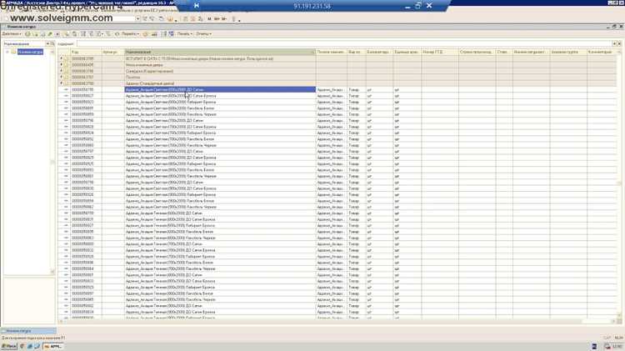The width and height of the screenshot is (625, 351).
Task: Expand the Номенклатура tree node in left panel
Action: [x=7, y=52]
